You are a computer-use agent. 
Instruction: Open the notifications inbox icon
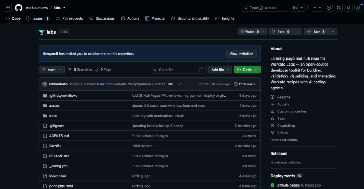358,8
